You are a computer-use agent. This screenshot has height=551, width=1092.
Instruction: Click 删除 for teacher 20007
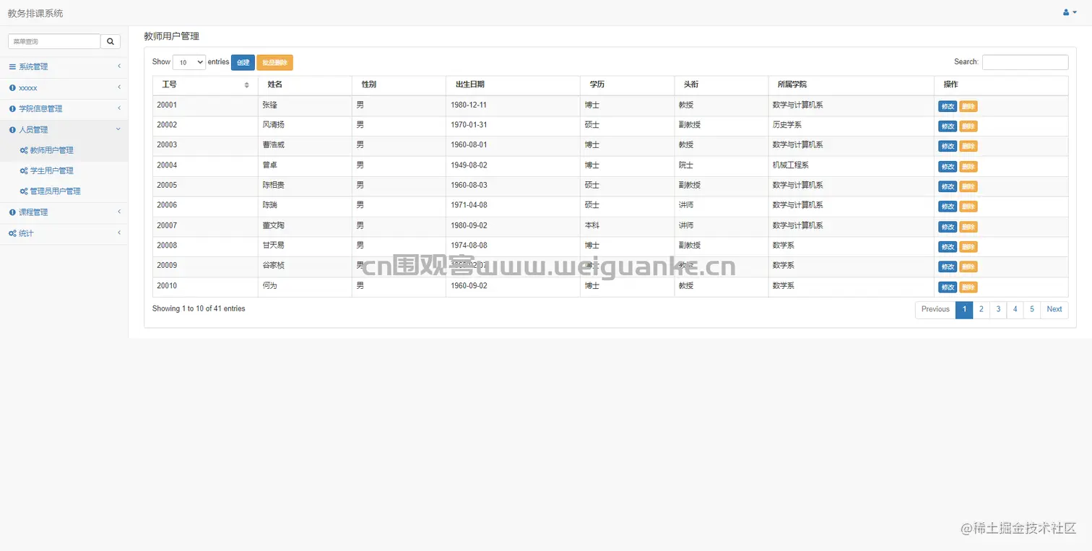[968, 227]
